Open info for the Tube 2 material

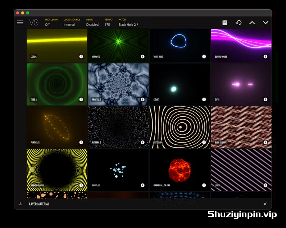click(81, 99)
